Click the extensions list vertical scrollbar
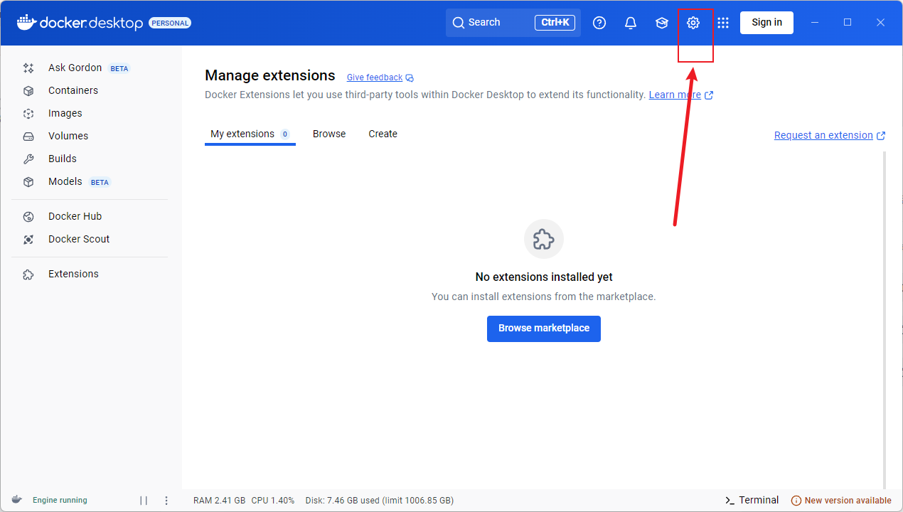903x512 pixels. 885,319
